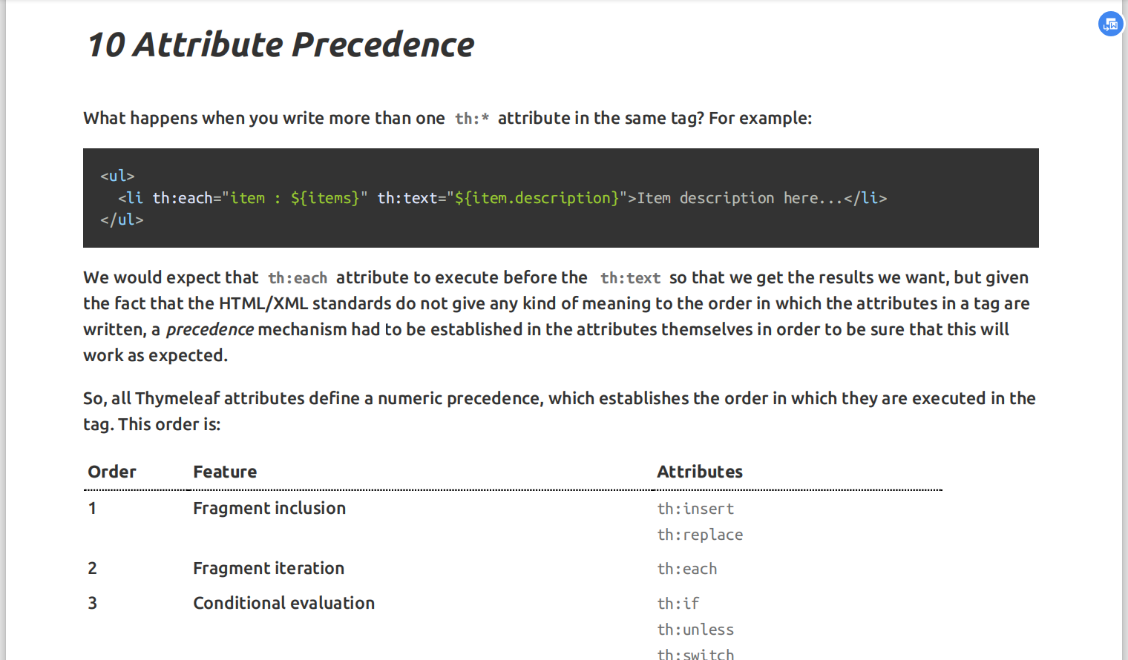Screen dimensions: 1128x660
Task: Click the "Attributes" column header
Action: (x=700, y=472)
